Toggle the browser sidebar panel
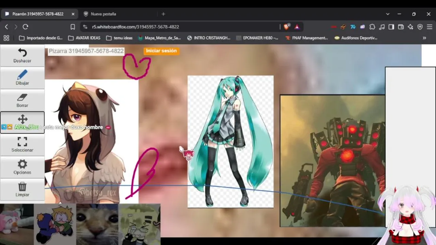The height and width of the screenshot is (245, 436). 391,27
